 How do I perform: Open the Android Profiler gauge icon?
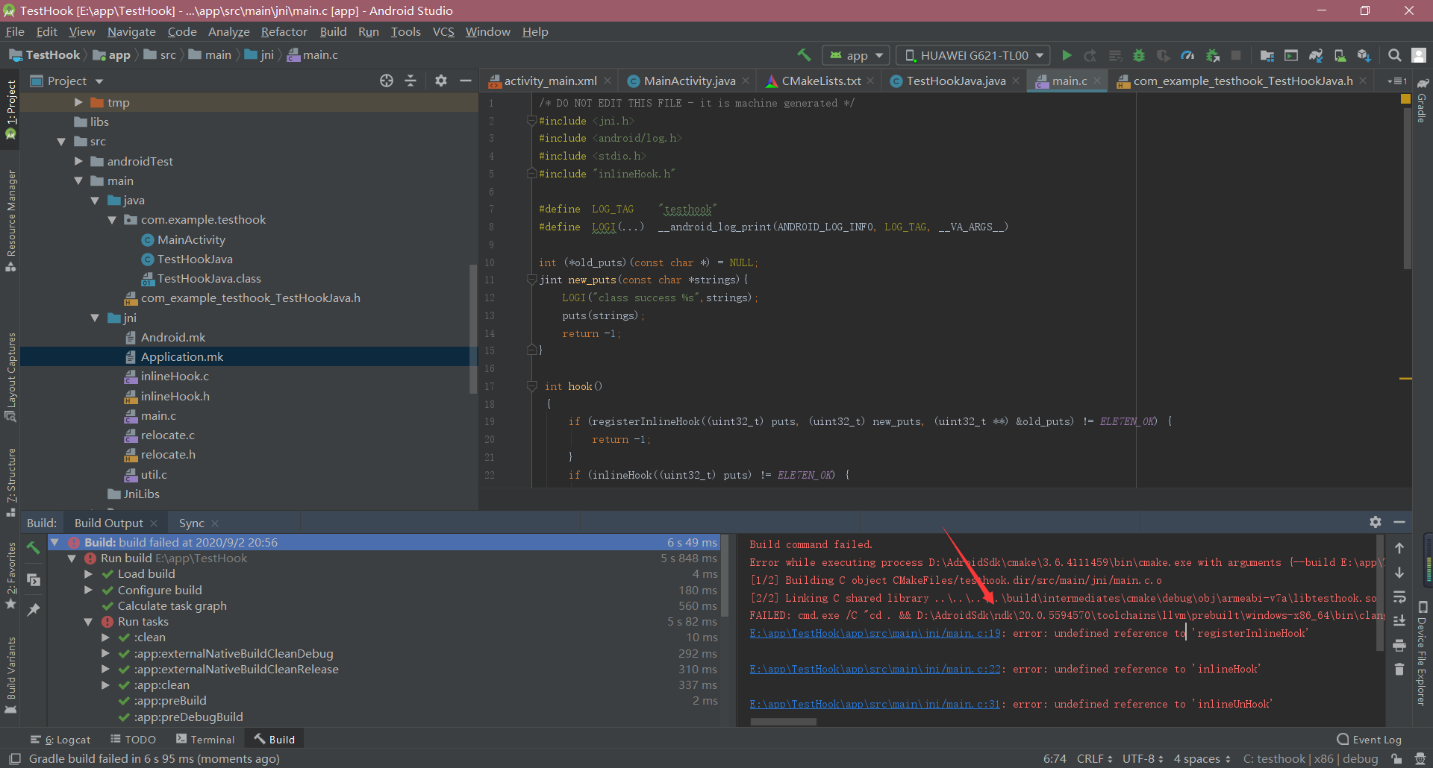coord(1187,55)
